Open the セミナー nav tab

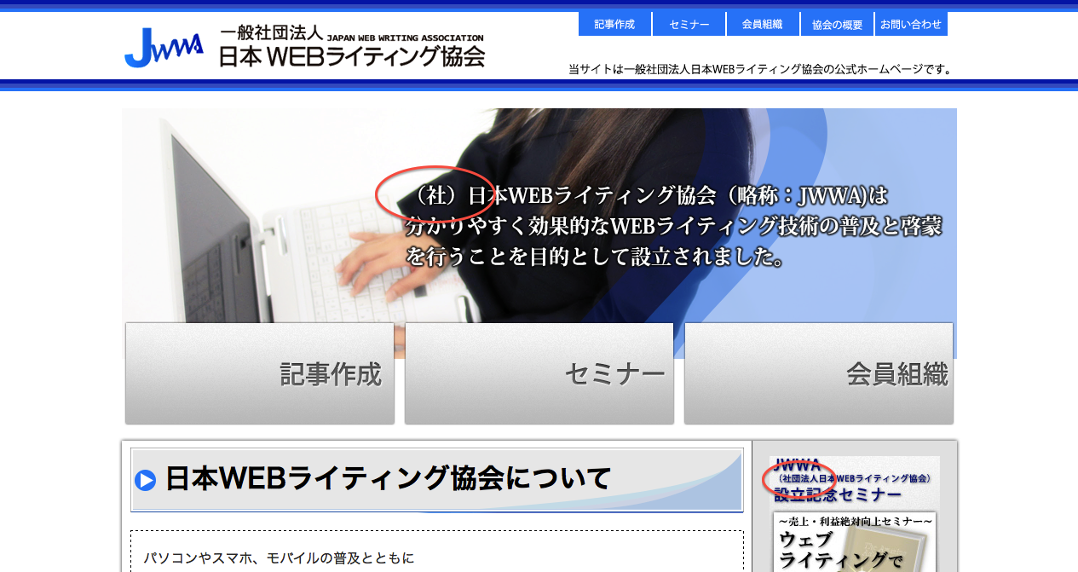pos(689,24)
